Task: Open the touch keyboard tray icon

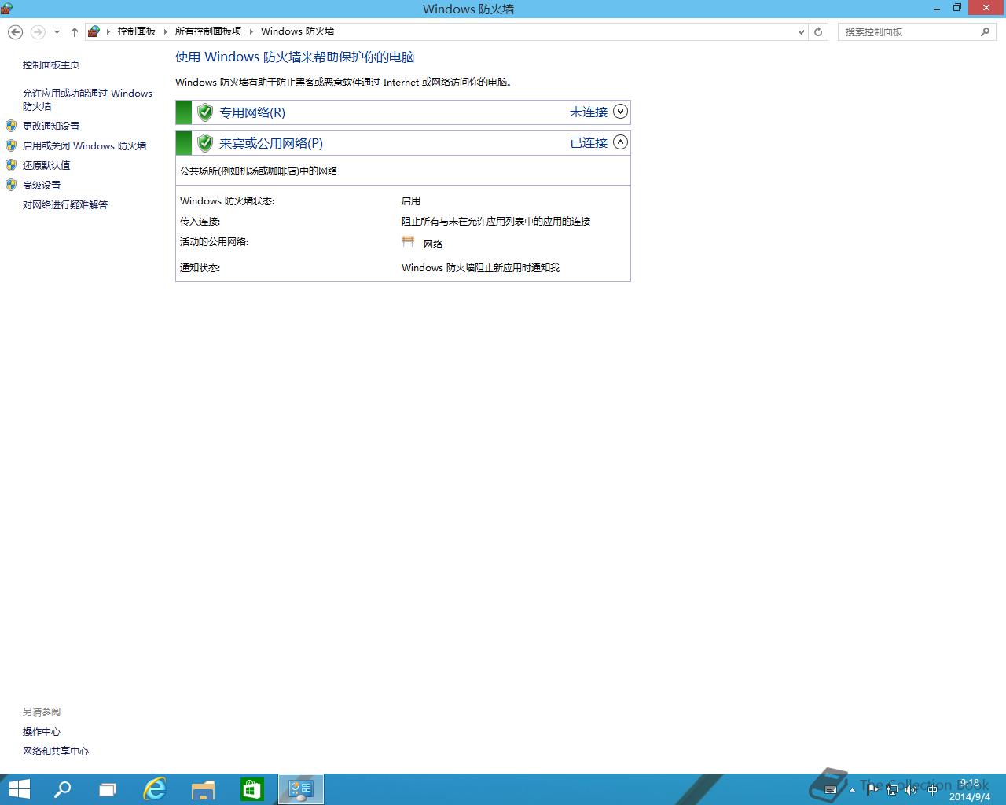Action: [830, 790]
